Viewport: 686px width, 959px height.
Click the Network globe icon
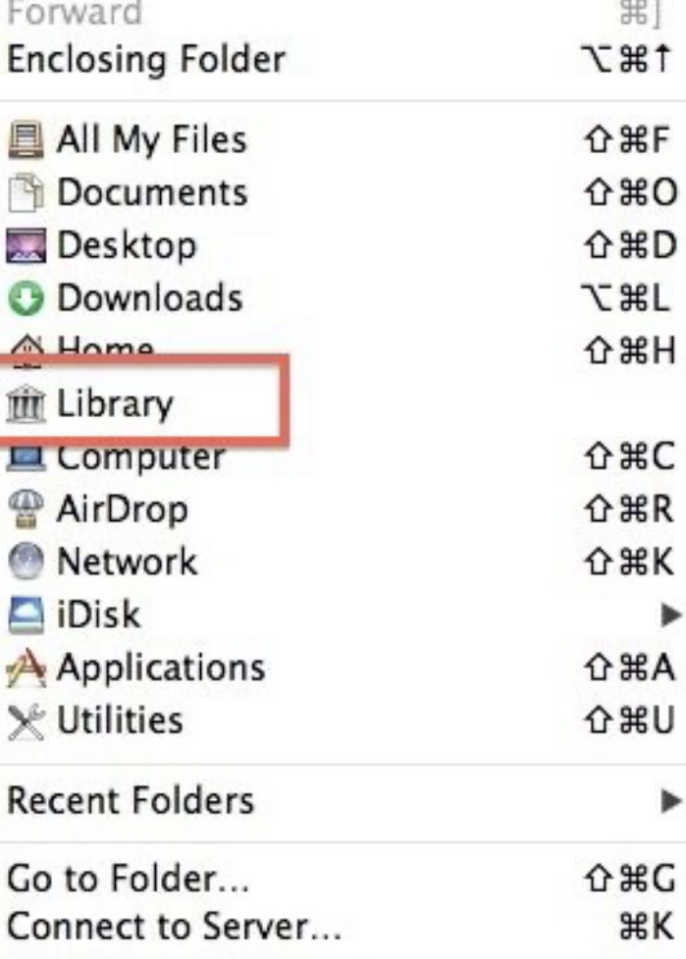point(26,562)
